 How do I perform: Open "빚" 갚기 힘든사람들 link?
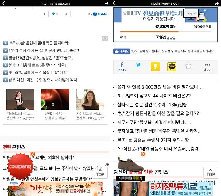[x=158, y=113]
